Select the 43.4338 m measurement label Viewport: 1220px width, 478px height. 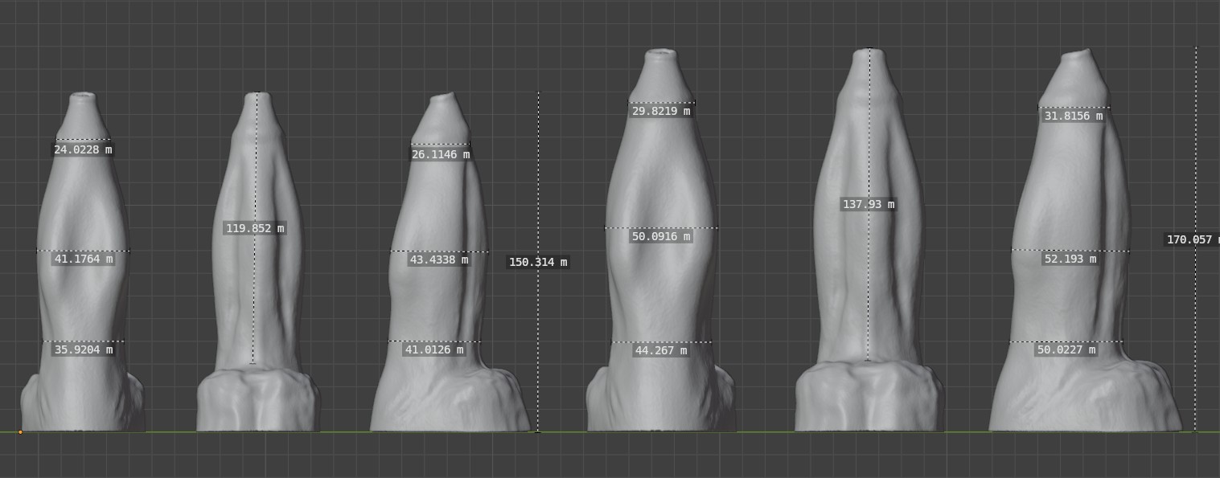coord(438,260)
